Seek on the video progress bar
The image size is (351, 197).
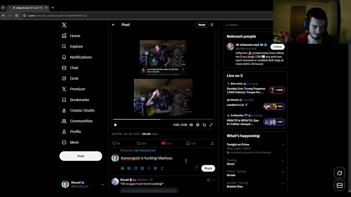[163, 119]
